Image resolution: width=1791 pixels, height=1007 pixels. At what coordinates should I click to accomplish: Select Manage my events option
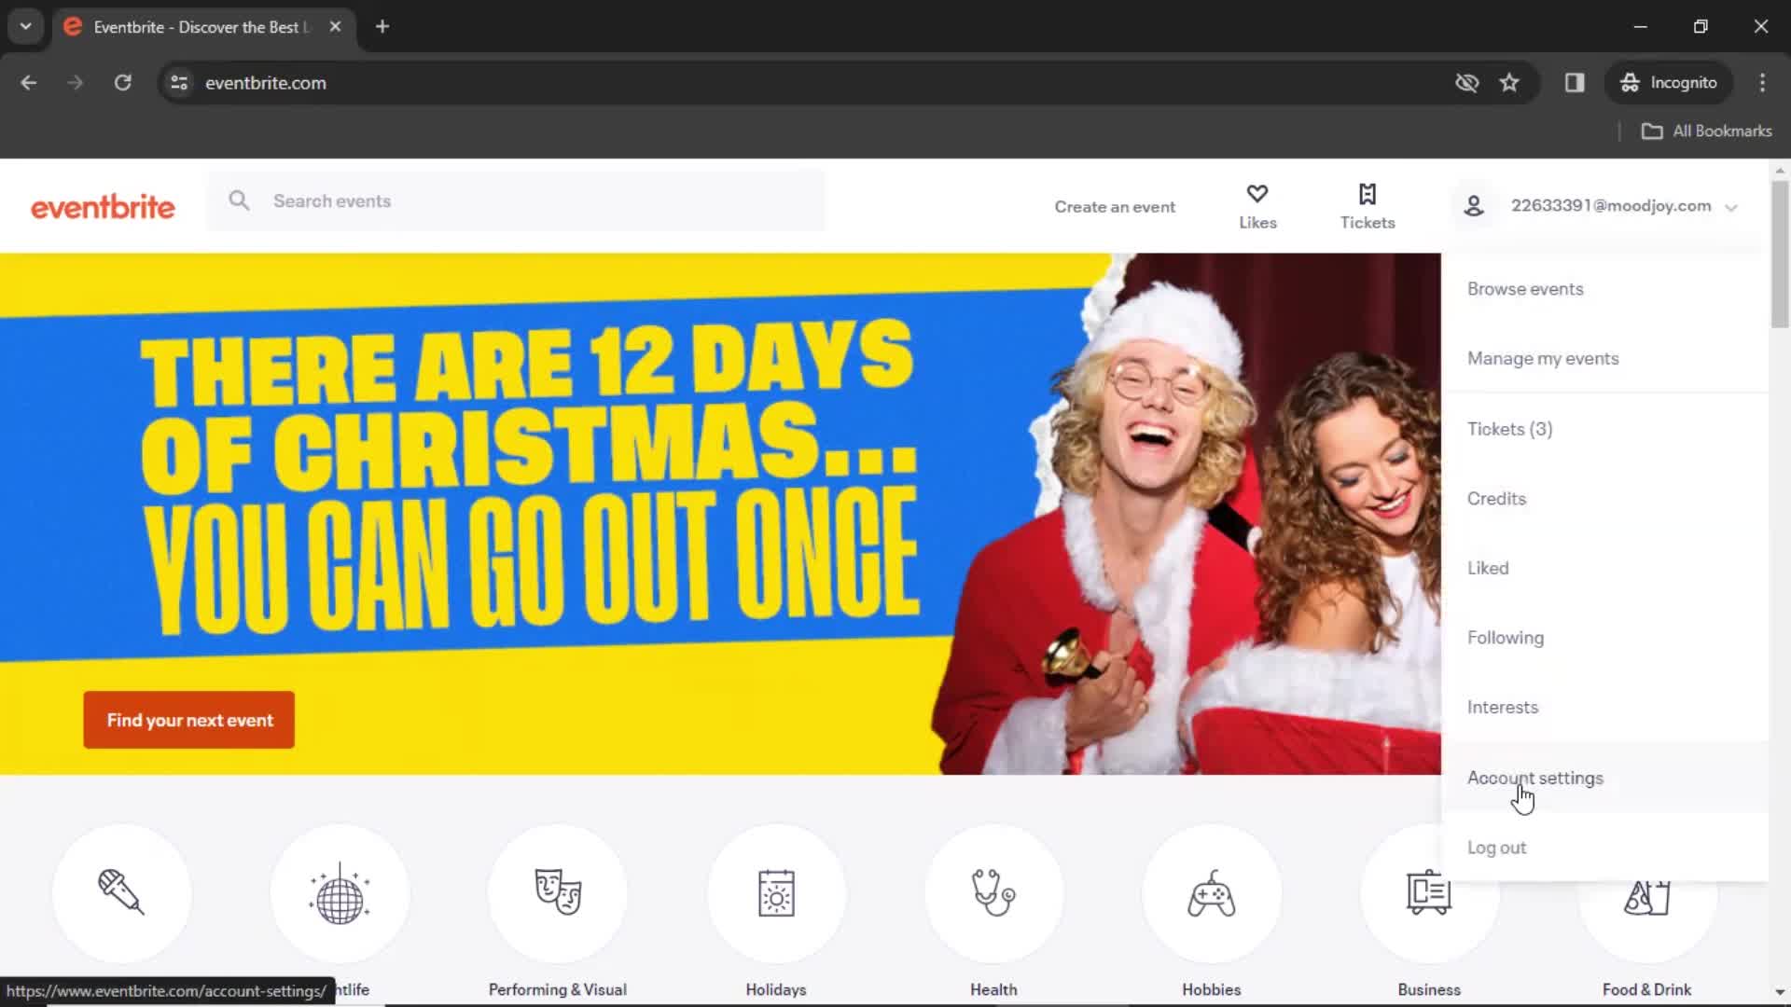[1544, 358]
